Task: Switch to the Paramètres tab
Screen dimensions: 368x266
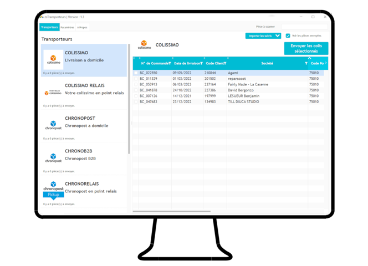Action: (x=67, y=27)
